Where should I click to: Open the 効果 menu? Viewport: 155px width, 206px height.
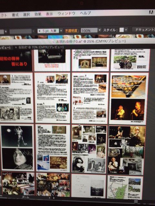[38, 14]
